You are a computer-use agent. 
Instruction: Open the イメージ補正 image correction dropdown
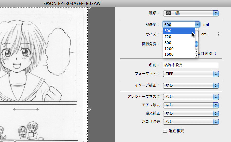click(191, 85)
